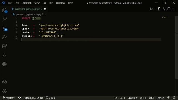This screenshot has width=178, height=100.
Task: Click the unsaved dot on password_generator.py tab
Action: pos(45,9)
